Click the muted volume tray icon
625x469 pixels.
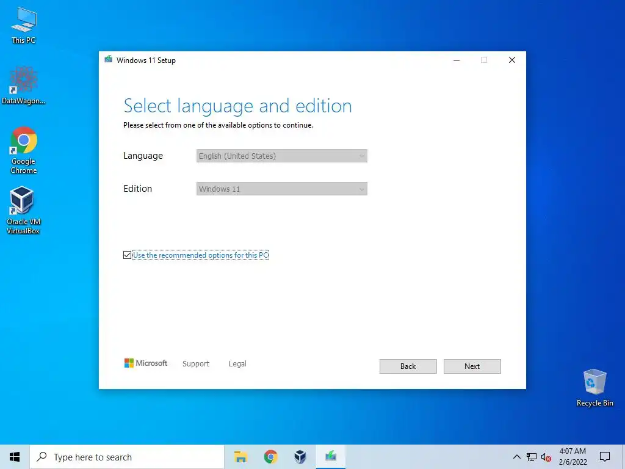pos(546,457)
